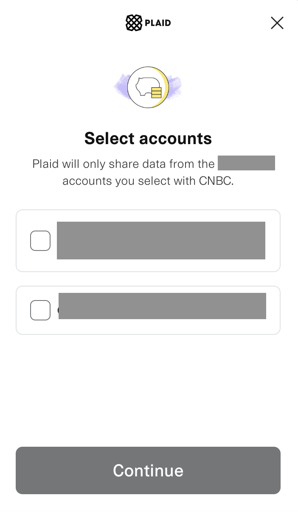Image resolution: width=298 pixels, height=512 pixels.
Task: Close the Plaid dialog with the X
Action: click(x=277, y=23)
